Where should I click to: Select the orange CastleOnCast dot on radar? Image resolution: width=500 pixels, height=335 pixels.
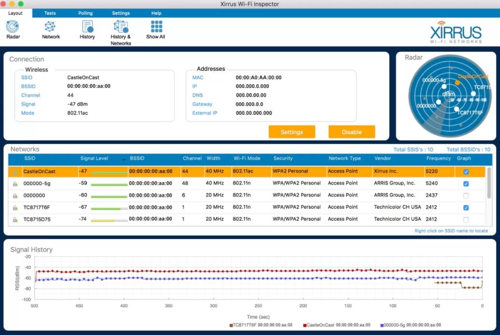pos(457,83)
